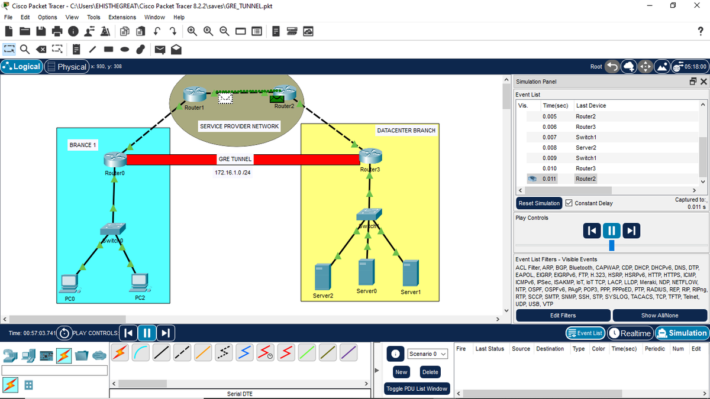Go back a step in the bottom play controls

coord(128,333)
